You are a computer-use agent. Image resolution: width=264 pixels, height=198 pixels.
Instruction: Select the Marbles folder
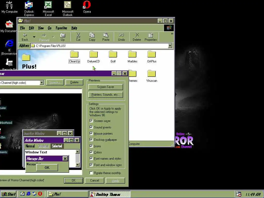click(132, 57)
